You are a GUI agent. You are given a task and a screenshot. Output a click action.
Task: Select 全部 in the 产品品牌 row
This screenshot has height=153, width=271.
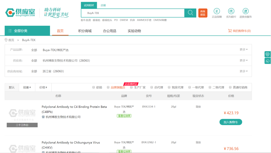coord(34,50)
